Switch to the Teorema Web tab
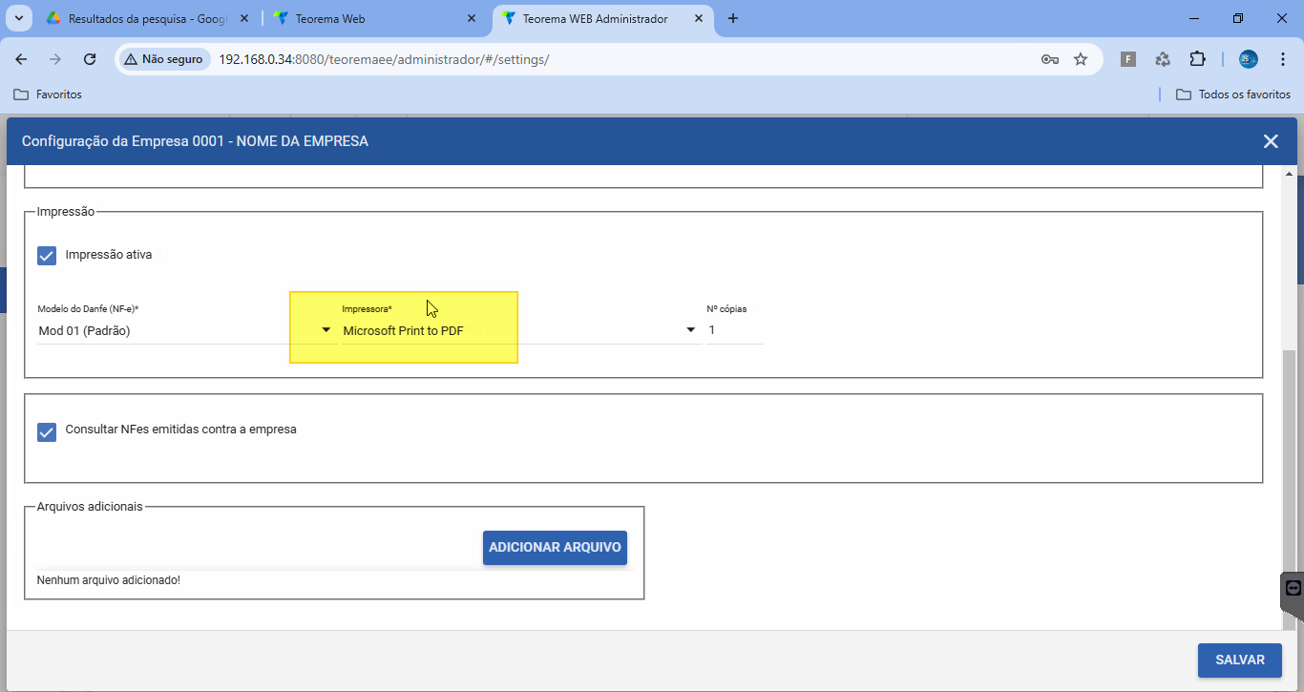The image size is (1304, 692). 374,18
